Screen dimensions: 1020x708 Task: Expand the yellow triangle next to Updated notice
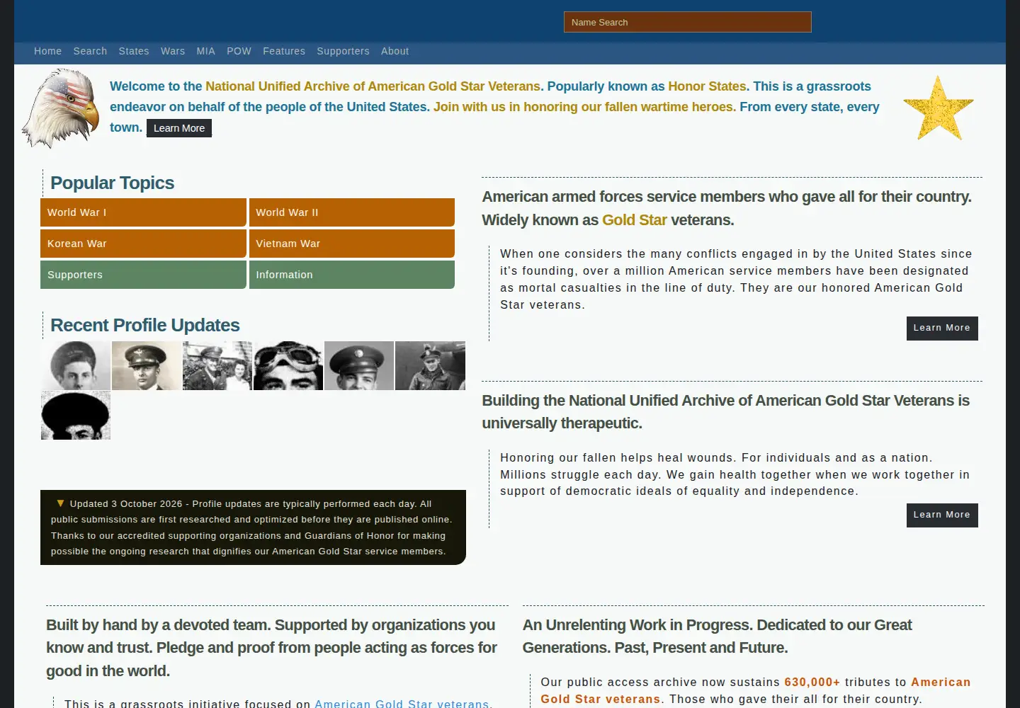point(60,503)
